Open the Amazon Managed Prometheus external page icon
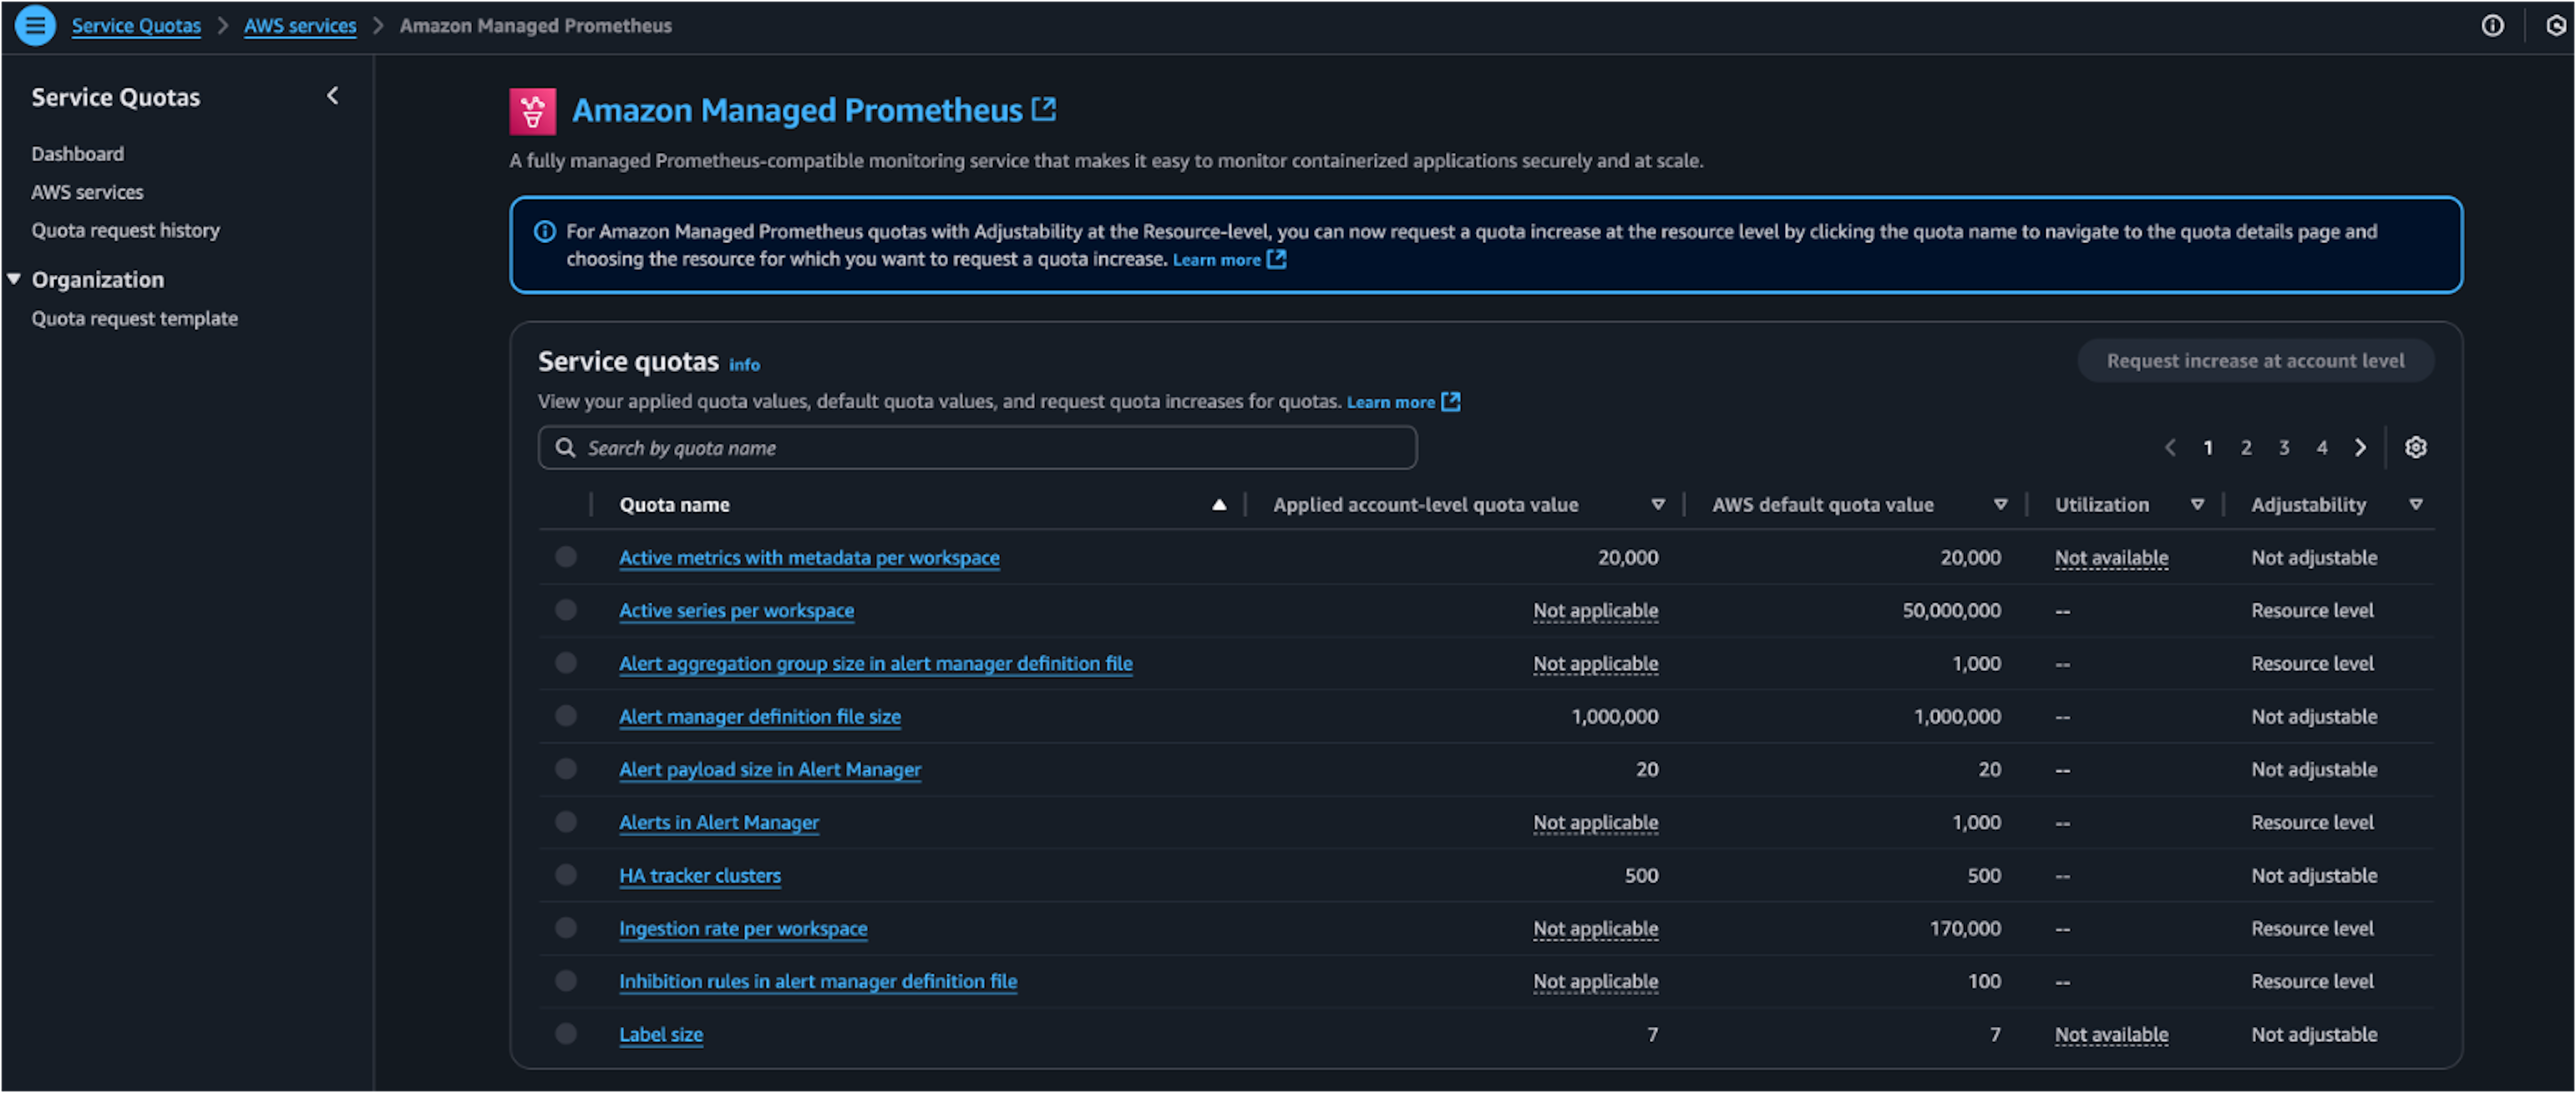 (x=1044, y=108)
